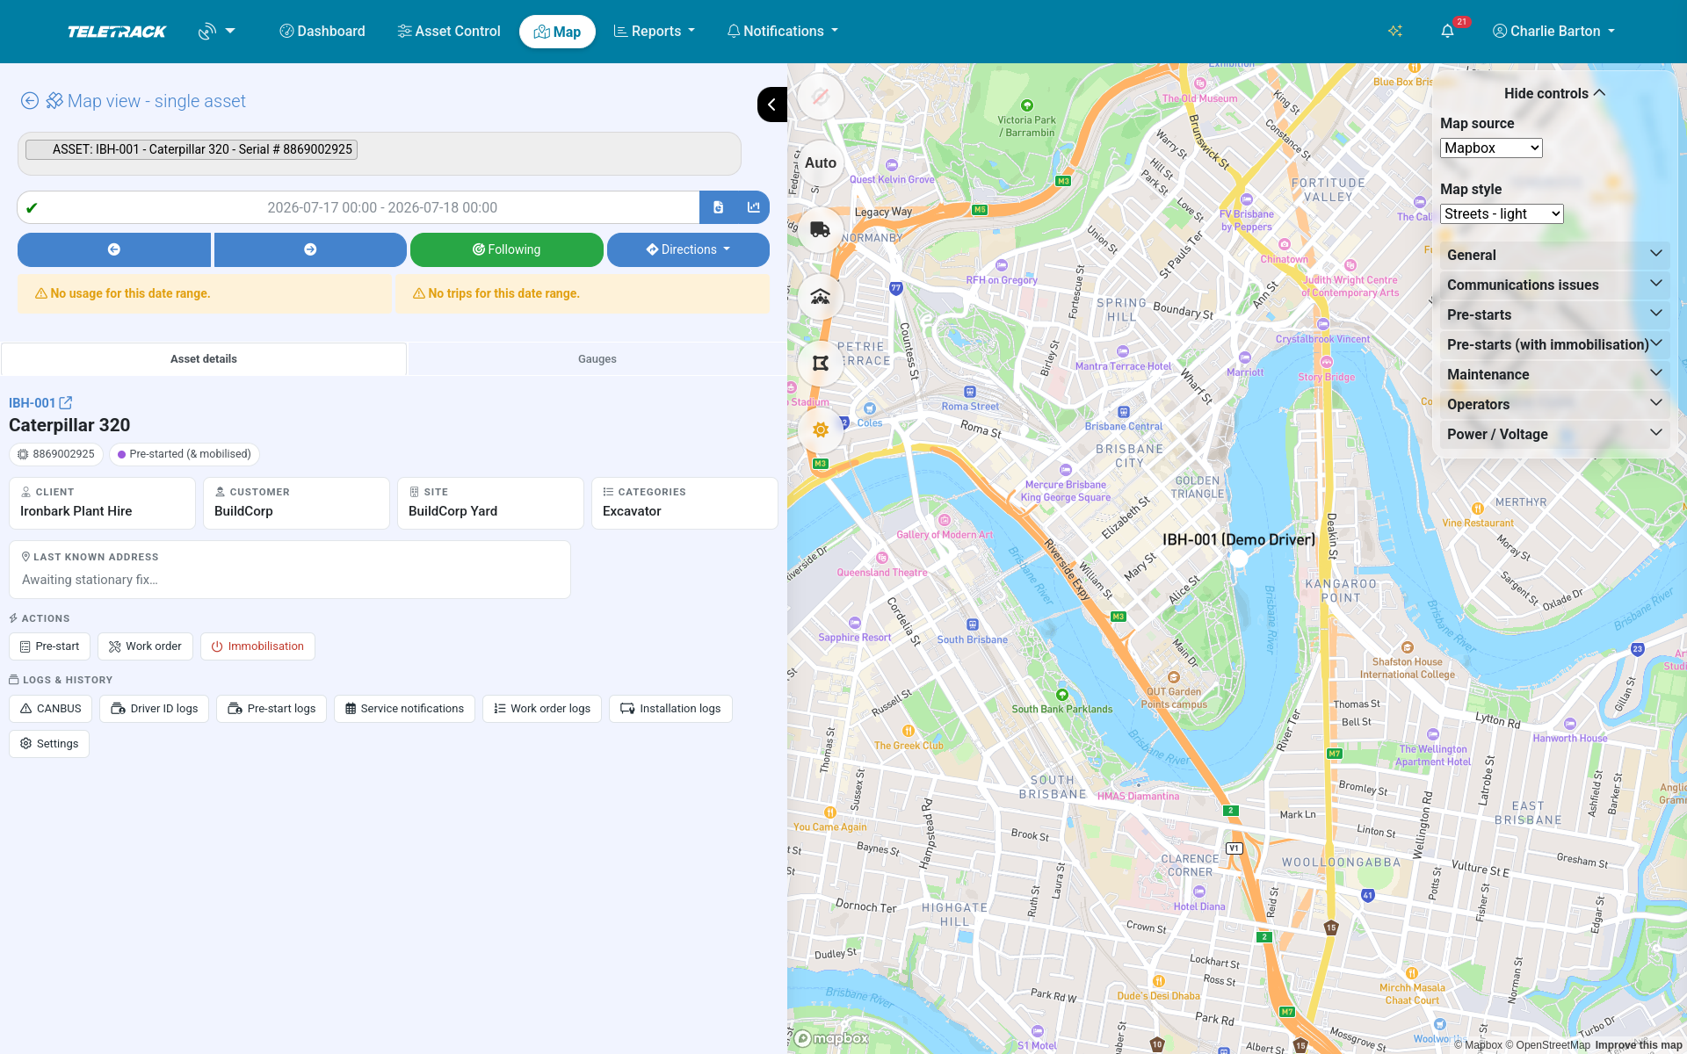Viewport: 1687px width, 1054px height.
Task: Open the bell alerts with 21 badge
Action: [1448, 32]
